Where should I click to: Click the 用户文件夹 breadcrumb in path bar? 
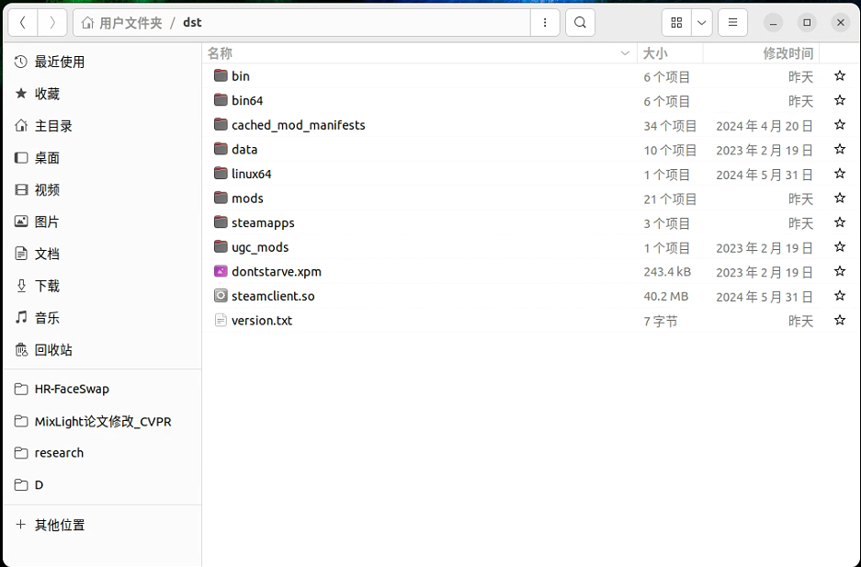[122, 22]
